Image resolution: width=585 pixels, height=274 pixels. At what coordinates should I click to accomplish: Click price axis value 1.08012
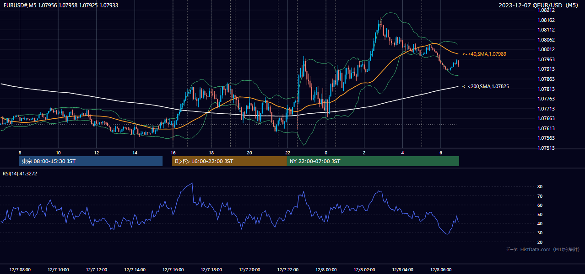pyautogui.click(x=546, y=49)
